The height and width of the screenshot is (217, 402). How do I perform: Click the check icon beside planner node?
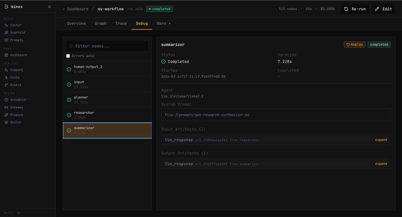point(69,100)
